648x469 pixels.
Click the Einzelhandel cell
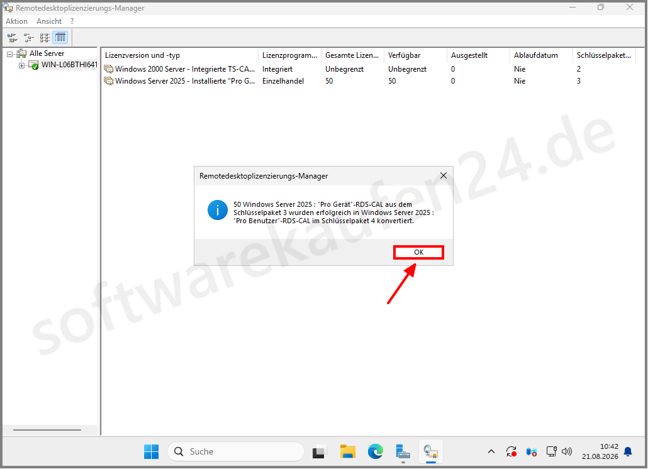283,81
